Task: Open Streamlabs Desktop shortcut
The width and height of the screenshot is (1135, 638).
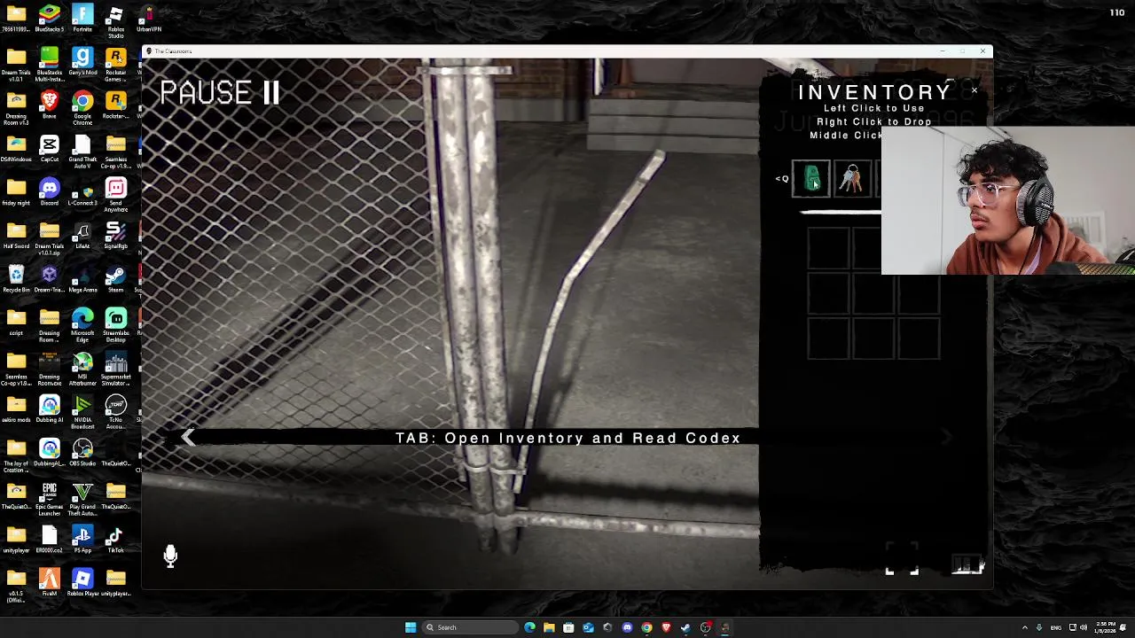Action: point(116,326)
